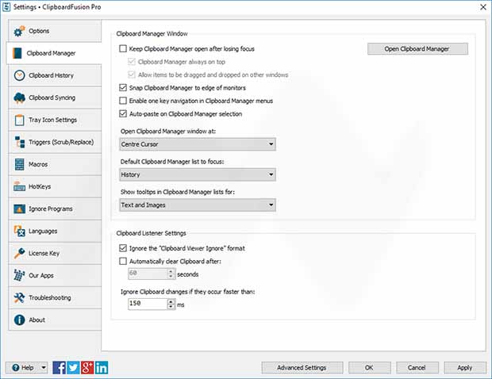Click the 60 seconds value field

(x=148, y=274)
